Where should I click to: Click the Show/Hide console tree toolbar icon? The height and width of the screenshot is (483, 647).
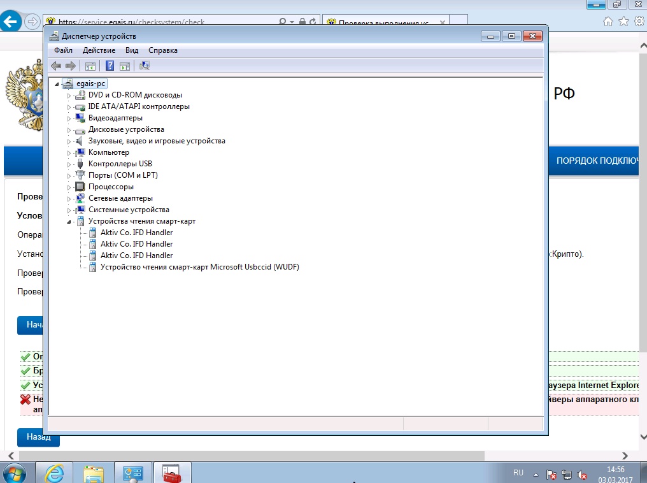point(90,66)
